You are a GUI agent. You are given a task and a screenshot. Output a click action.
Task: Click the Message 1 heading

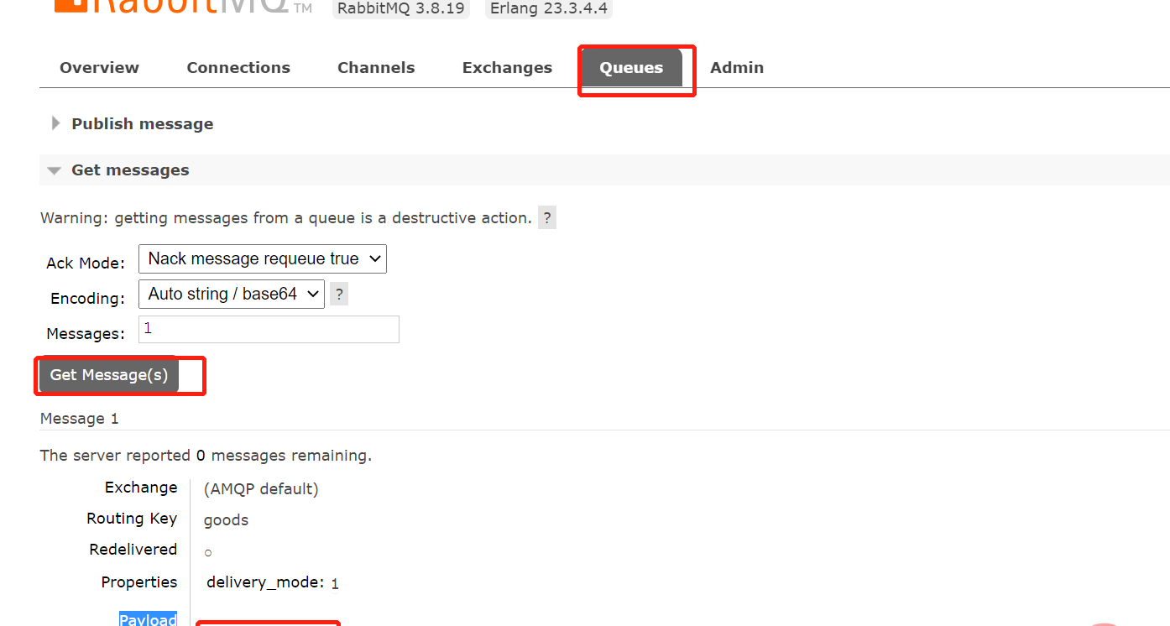click(80, 419)
